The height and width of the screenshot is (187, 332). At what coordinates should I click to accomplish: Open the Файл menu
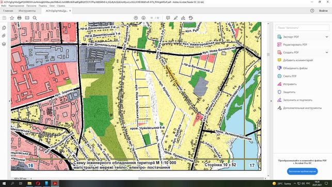4,6
